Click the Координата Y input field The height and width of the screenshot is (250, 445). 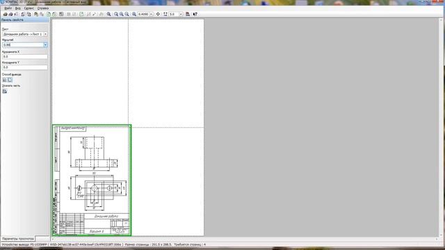(25, 67)
